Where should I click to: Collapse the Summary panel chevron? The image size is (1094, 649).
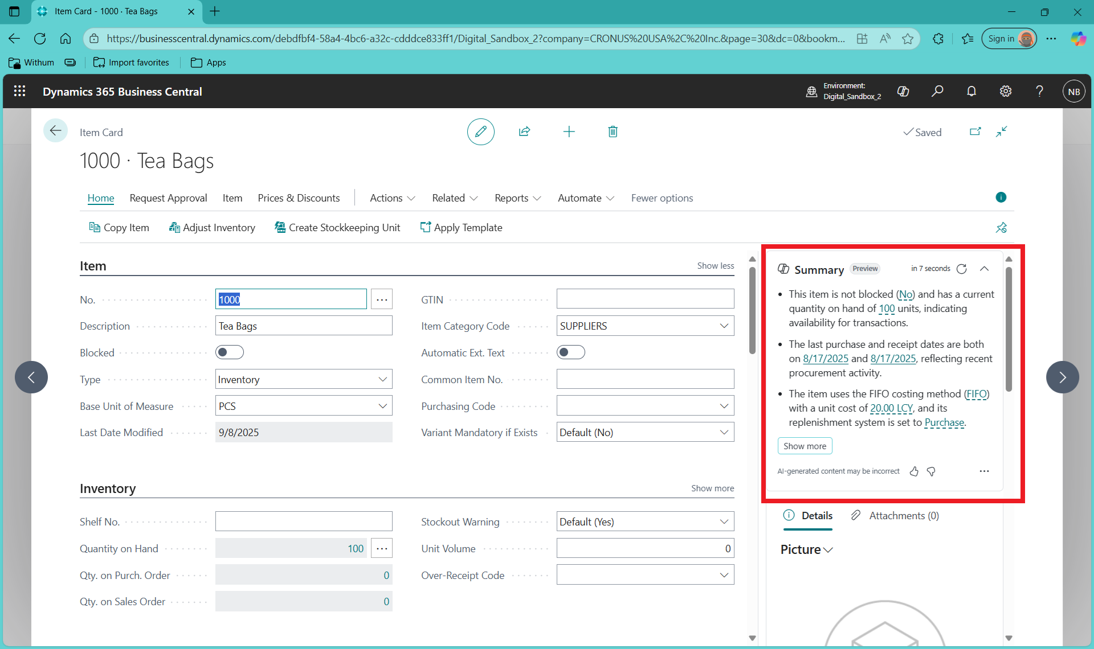[x=984, y=269]
